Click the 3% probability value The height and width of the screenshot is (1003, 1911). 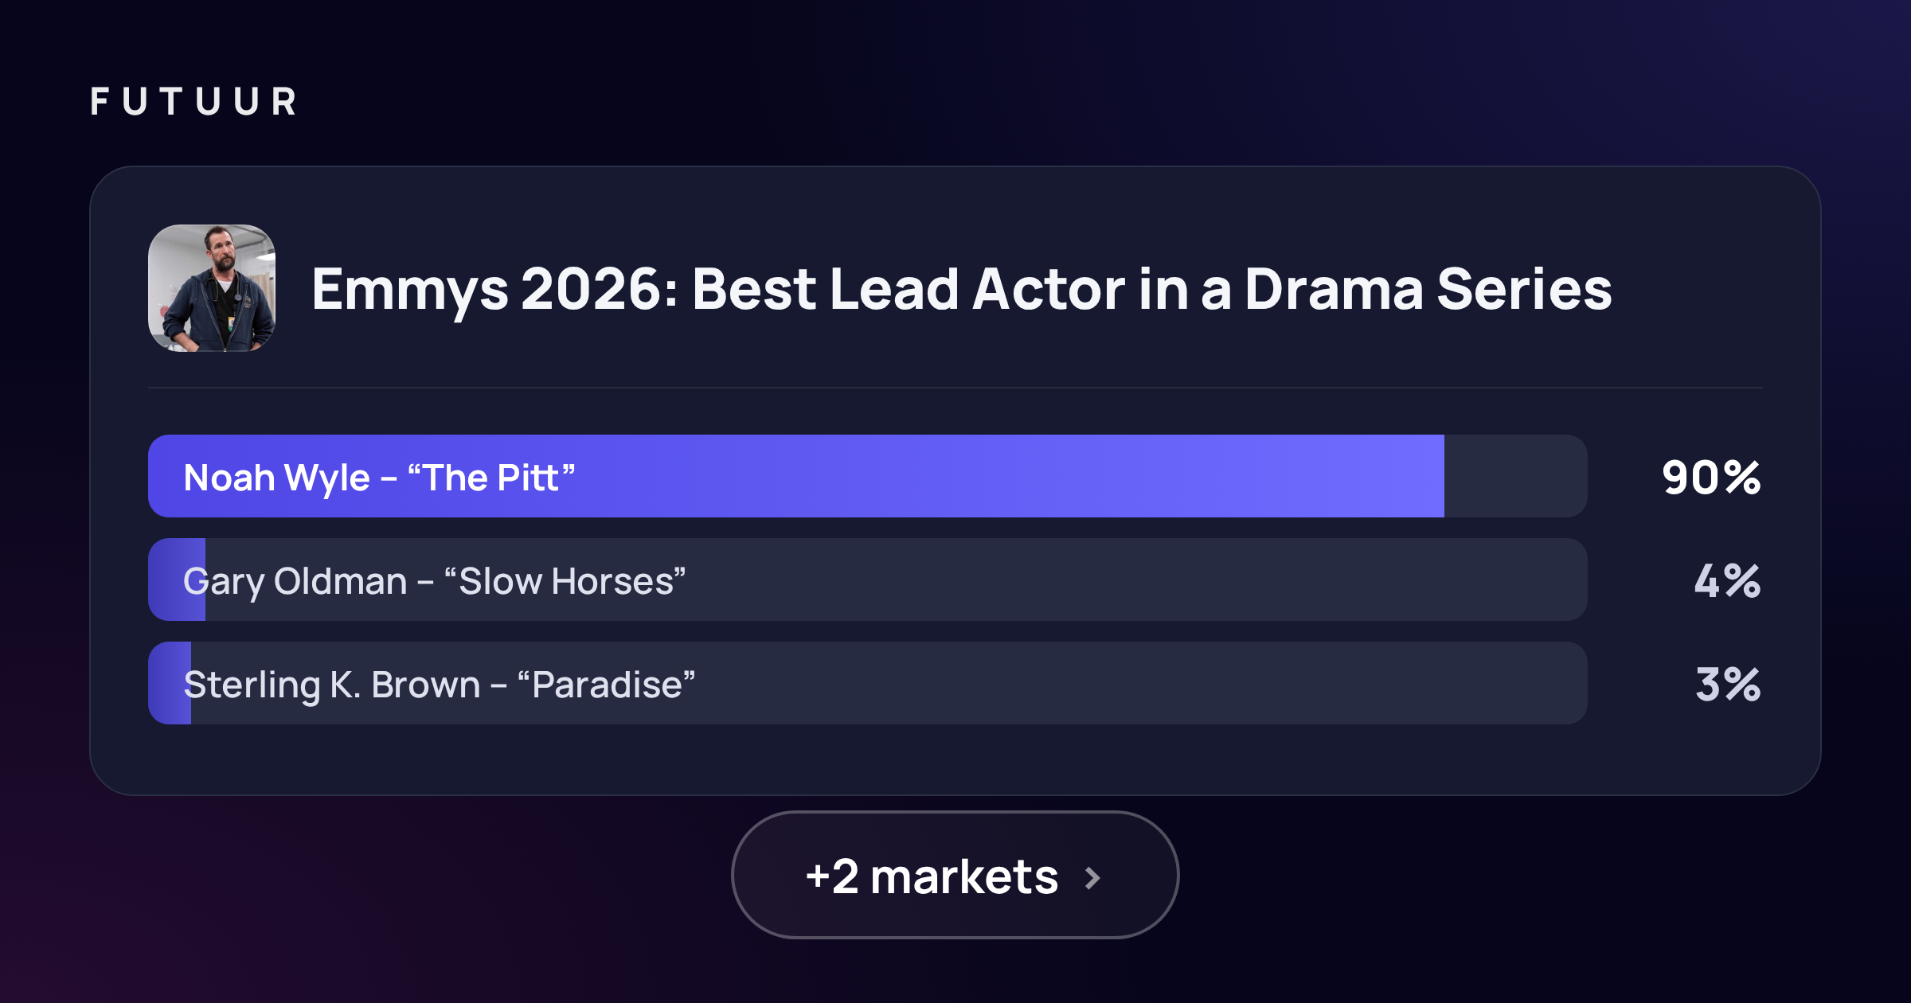1728,685
